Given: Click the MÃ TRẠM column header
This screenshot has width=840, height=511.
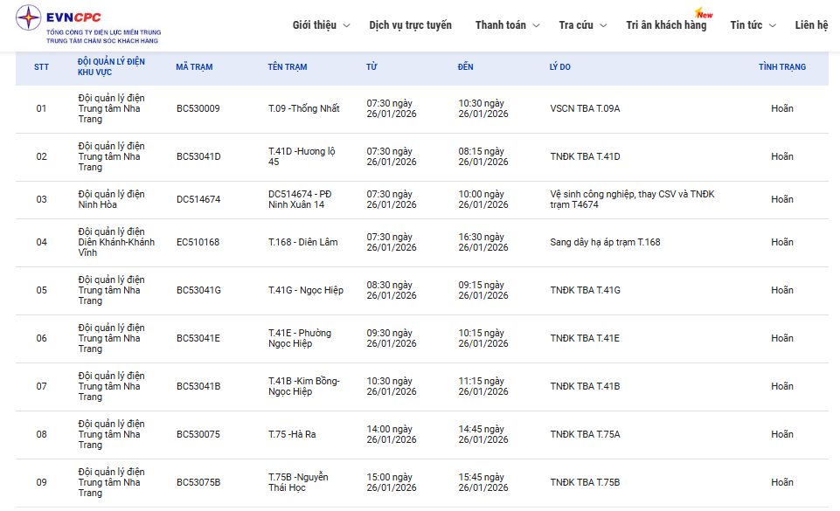Looking at the screenshot, I should [193, 67].
